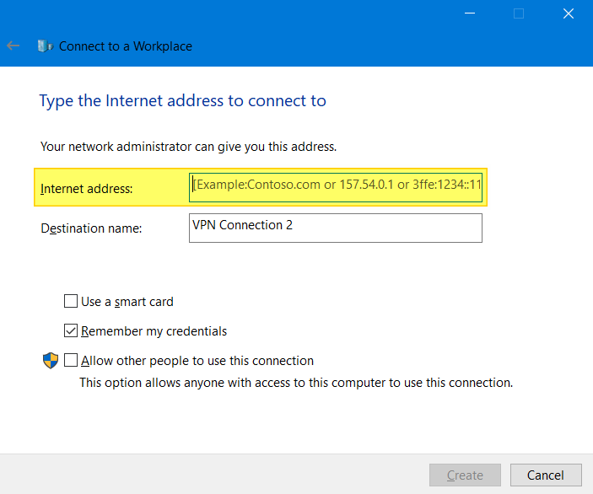Screen dimensions: 593x494
Task: Click the UAC shield icon beside Allow other people
Action: click(x=51, y=361)
